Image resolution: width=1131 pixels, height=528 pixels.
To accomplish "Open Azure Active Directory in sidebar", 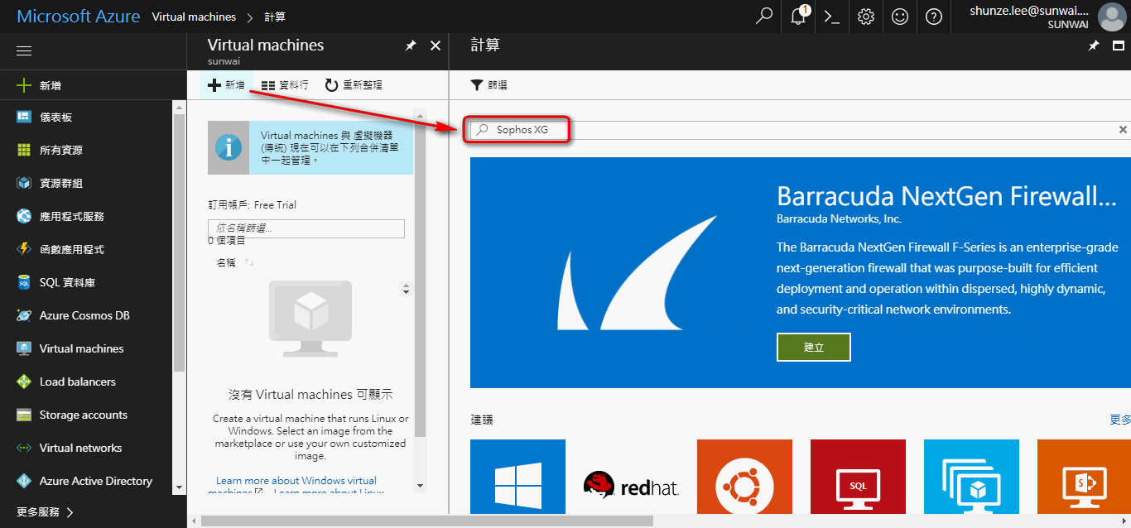I will 87,481.
